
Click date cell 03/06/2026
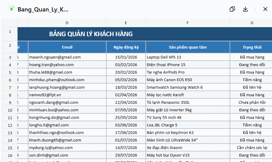(x=126, y=125)
